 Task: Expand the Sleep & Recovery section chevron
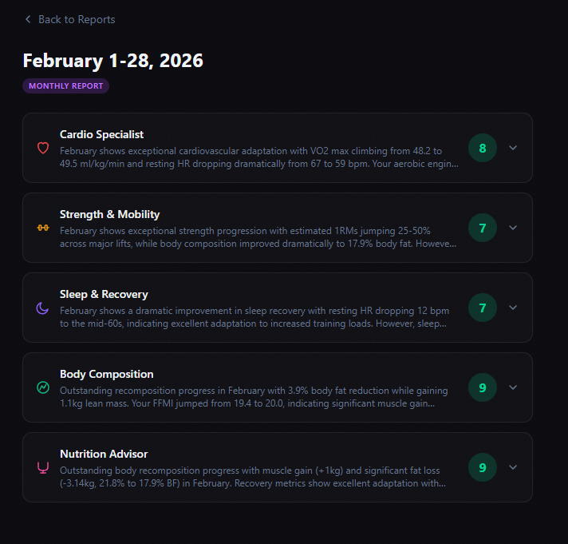[513, 308]
